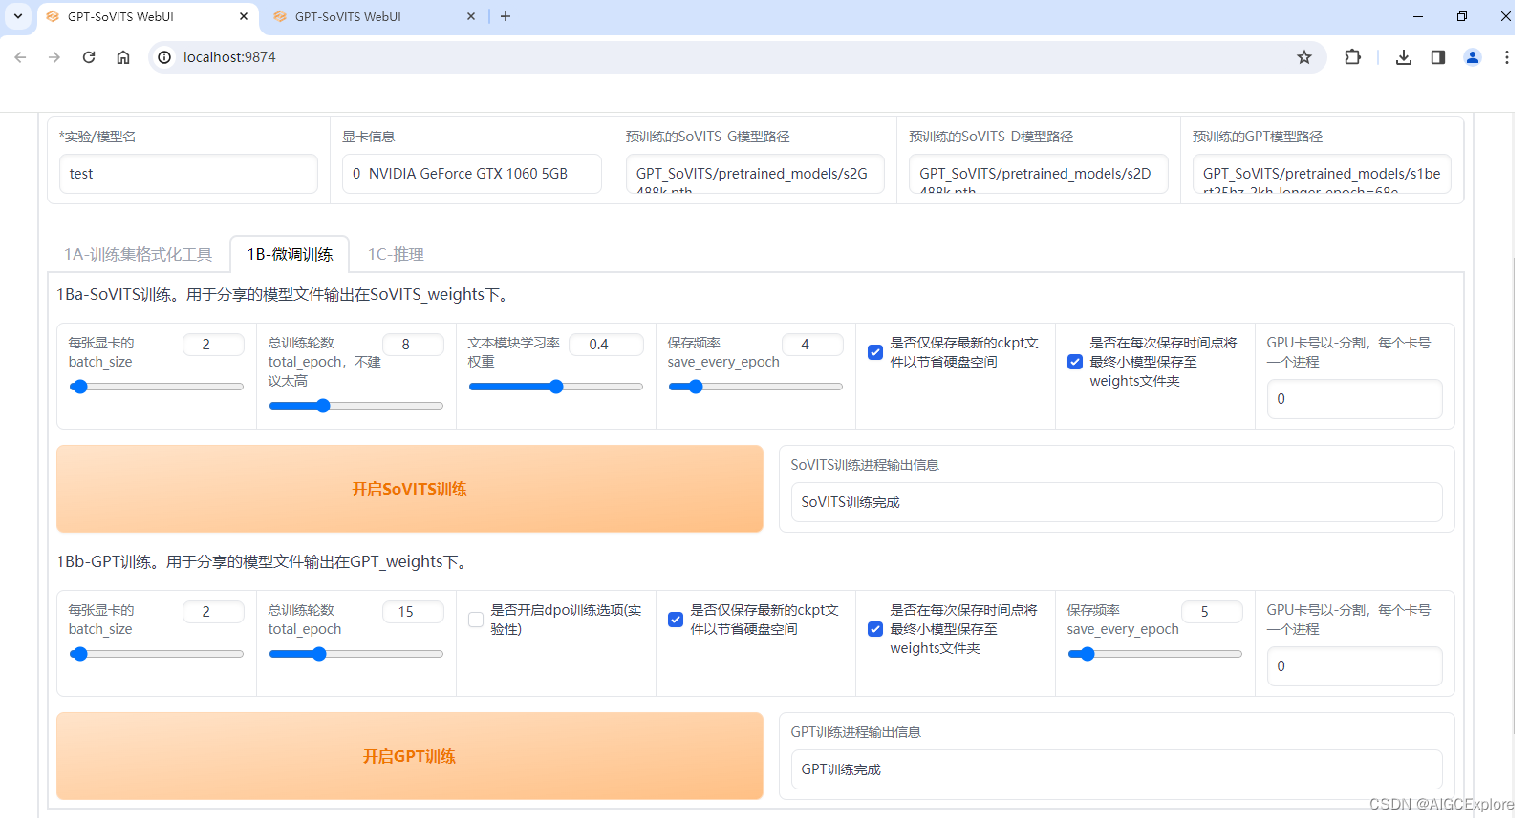Open the extensions puzzle icon
Viewport: 1529px width, 821px height.
pyautogui.click(x=1352, y=57)
